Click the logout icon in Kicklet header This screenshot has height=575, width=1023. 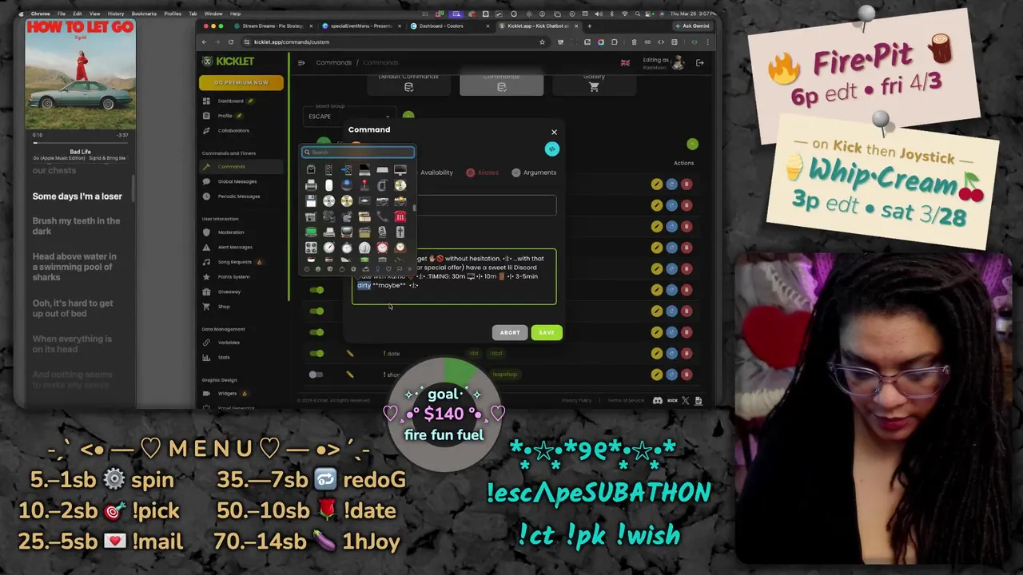click(699, 62)
